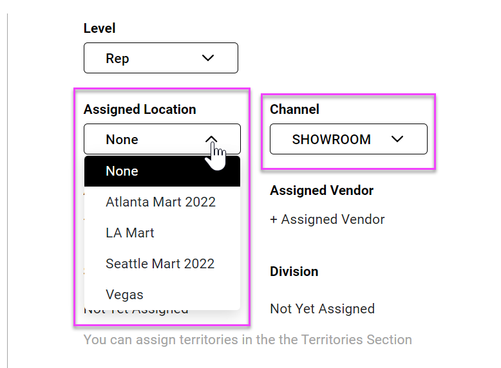Select LA Mart as assigned location
The height and width of the screenshot is (368, 501).
(x=130, y=233)
